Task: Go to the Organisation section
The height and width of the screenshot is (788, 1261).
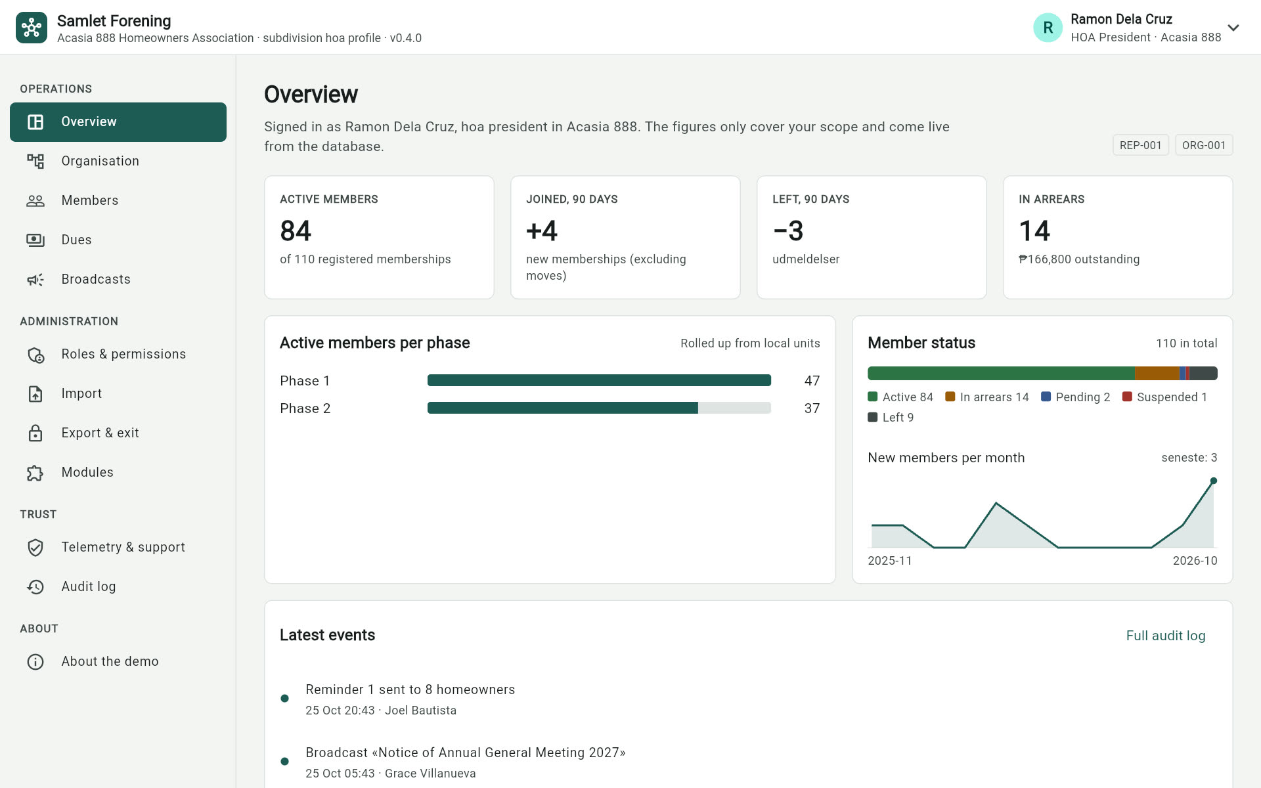Action: point(118,162)
